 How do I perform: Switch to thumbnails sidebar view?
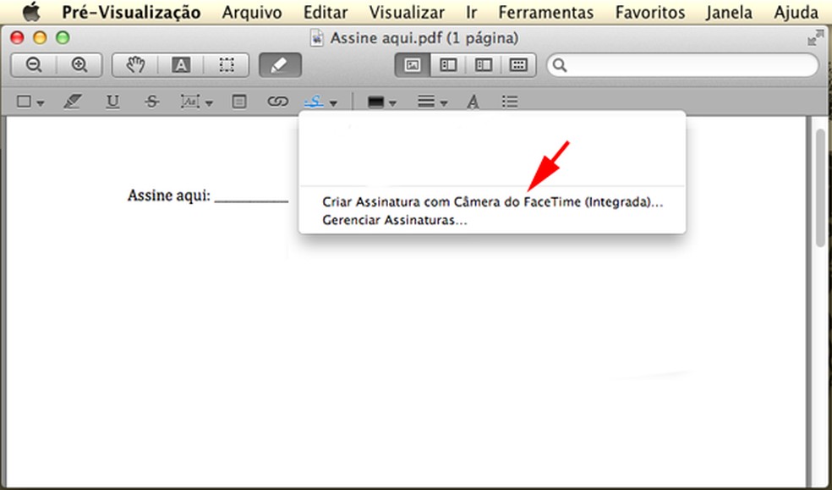point(448,65)
